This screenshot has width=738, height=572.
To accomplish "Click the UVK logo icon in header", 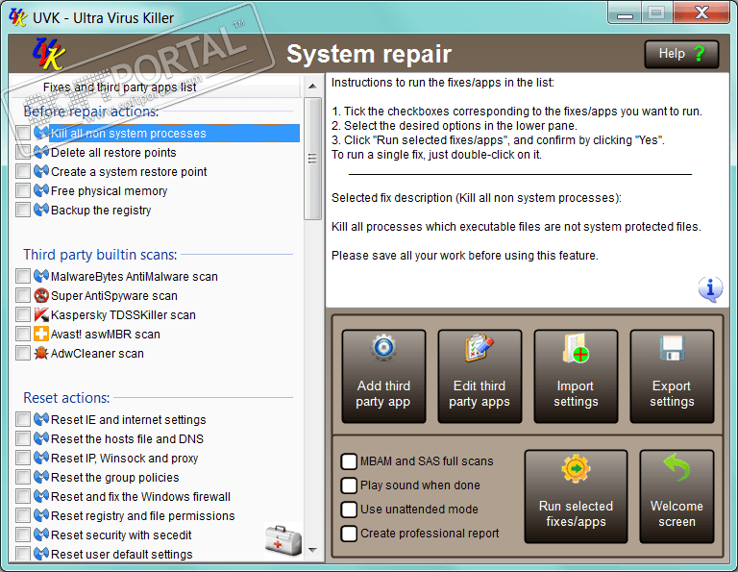I will (x=48, y=54).
